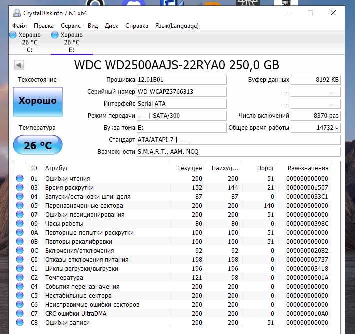355x334 pixels.
Task: Click the serial number field WD-WCAPZ3766313
Action: 182,92
